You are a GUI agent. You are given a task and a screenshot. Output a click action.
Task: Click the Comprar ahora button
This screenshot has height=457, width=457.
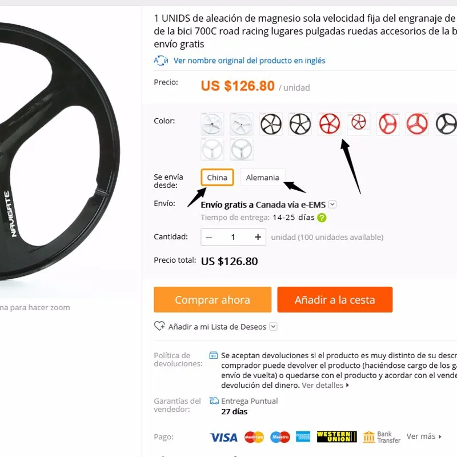213,299
